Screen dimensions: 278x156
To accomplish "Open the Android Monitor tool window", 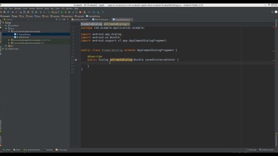I will coord(32,150).
